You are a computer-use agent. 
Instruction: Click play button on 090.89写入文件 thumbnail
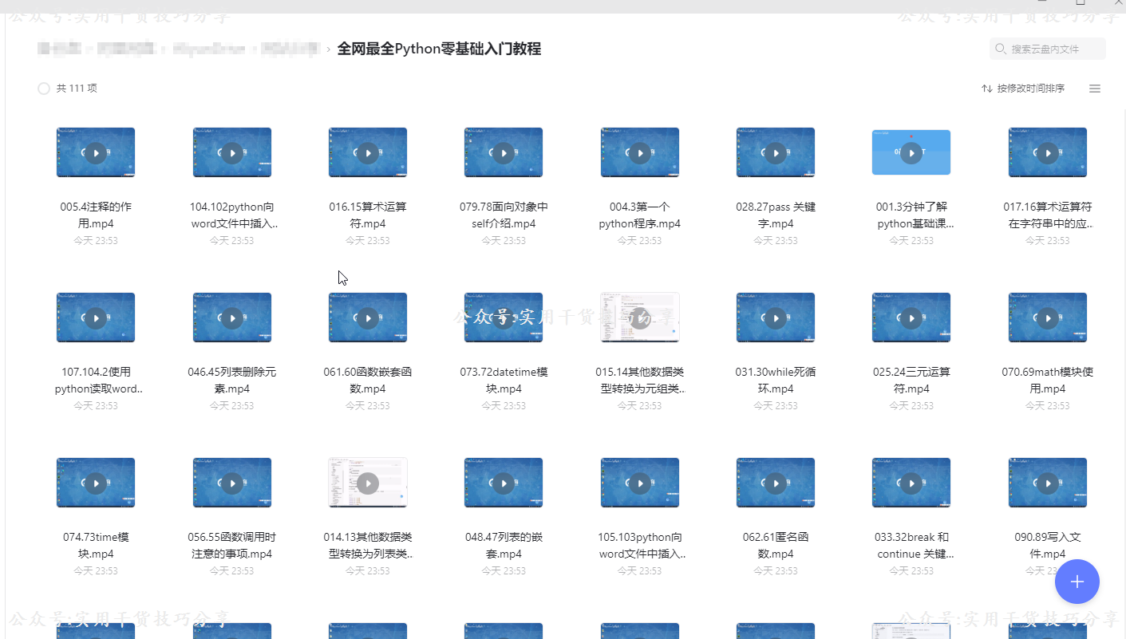click(x=1047, y=483)
